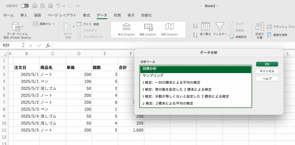This screenshot has height=145, width=295.
Task: Click OK in データ分析 dialog
Action: (x=267, y=64)
